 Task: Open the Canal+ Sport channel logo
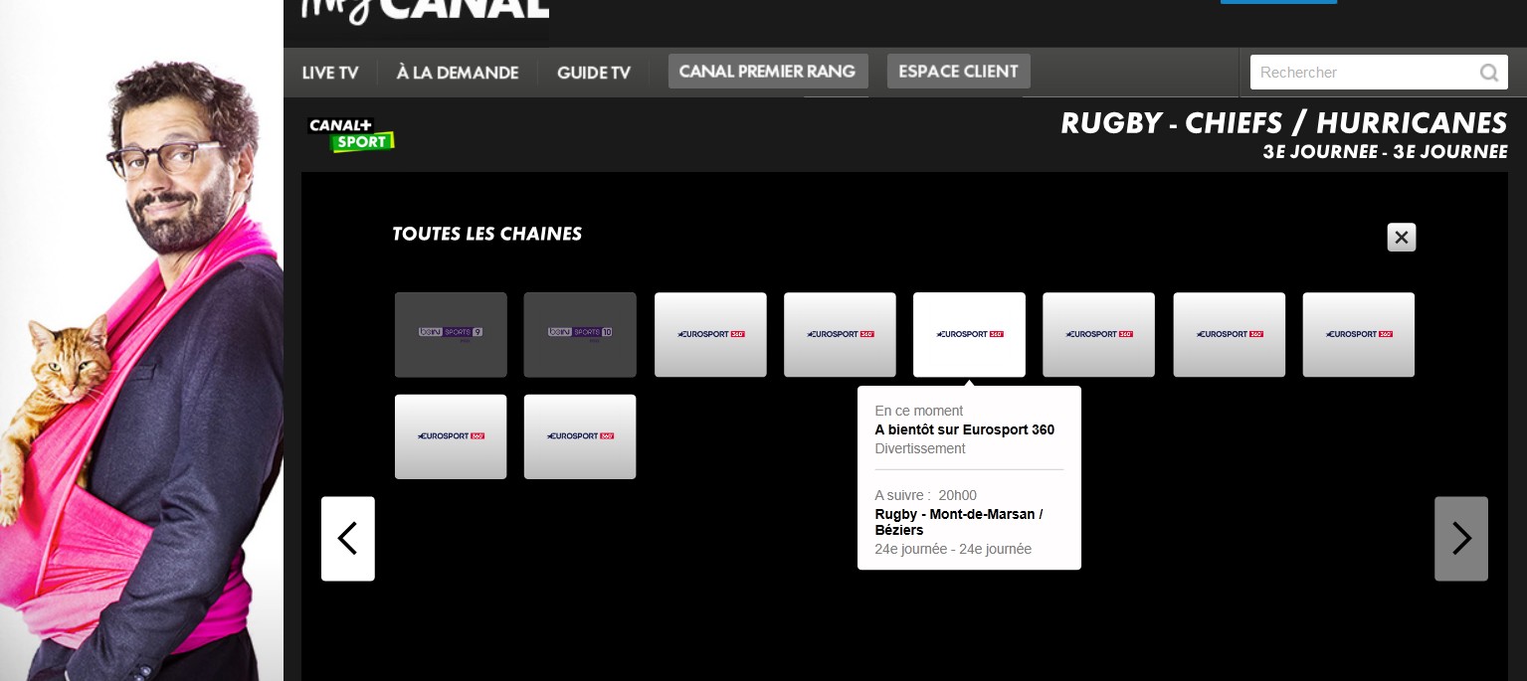(x=352, y=135)
